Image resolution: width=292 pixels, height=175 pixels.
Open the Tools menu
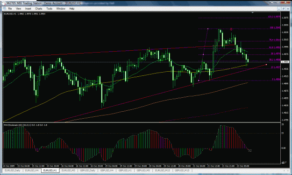coord(49,8)
